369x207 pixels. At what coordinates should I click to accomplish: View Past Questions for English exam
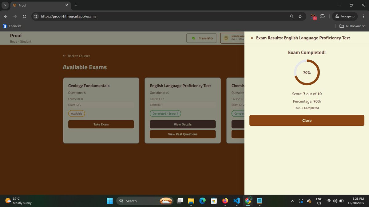point(183,134)
